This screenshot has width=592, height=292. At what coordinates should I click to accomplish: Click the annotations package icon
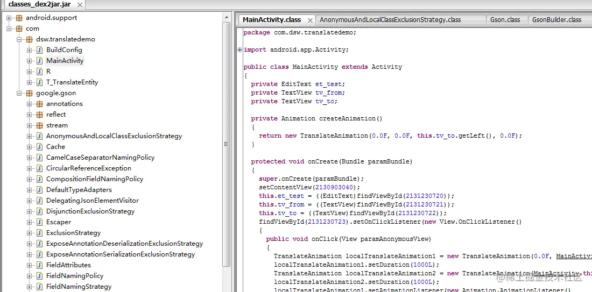pos(39,104)
